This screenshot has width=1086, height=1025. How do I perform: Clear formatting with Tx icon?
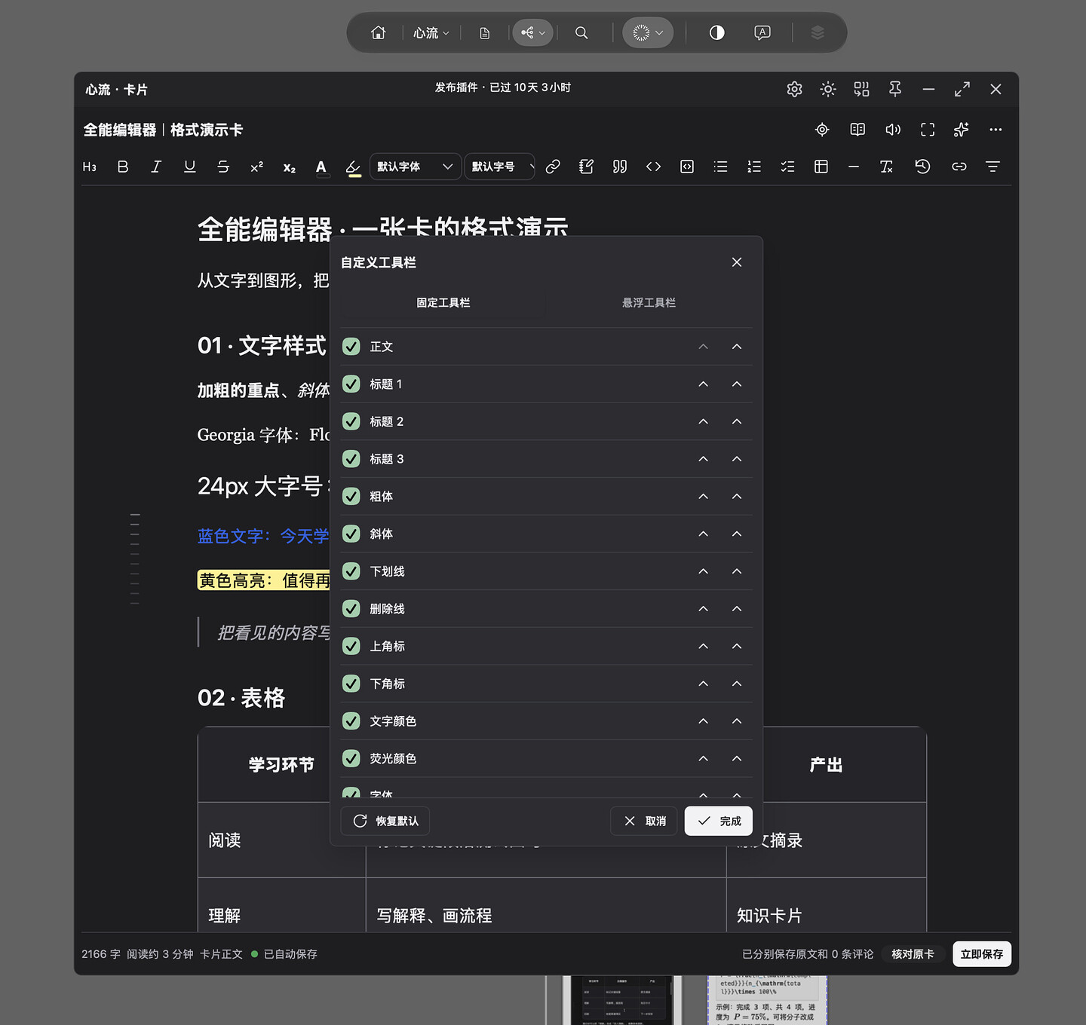(x=887, y=167)
